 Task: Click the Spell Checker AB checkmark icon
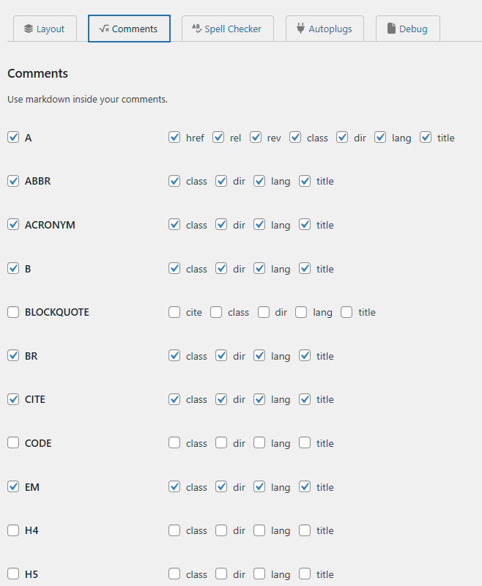point(196,29)
